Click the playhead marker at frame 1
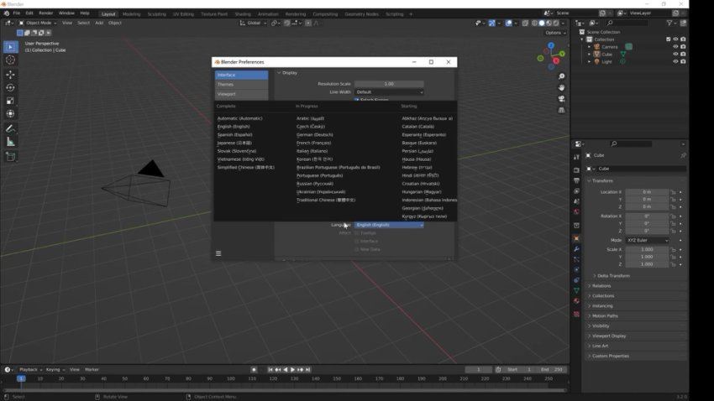Viewport: 714px width, 401px height. click(21, 378)
